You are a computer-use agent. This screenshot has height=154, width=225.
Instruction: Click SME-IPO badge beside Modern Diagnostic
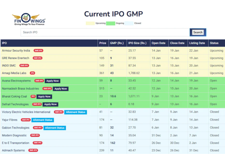coord(35,135)
